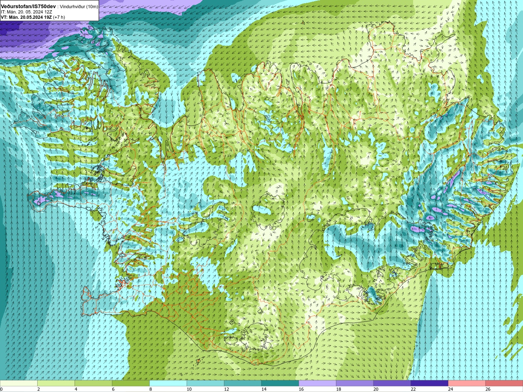The height and width of the screenshot is (392, 523).
Task: Pick the teal 12–14 legend swatch
Action: tap(243, 383)
